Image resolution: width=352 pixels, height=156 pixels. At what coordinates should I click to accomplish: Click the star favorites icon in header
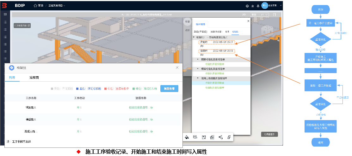[x=252, y=6]
